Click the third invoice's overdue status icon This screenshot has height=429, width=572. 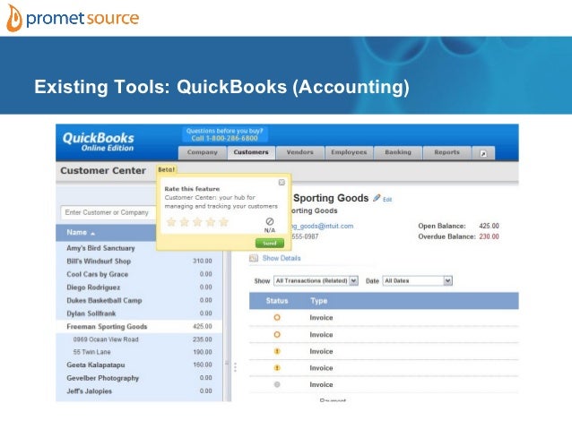click(x=277, y=351)
